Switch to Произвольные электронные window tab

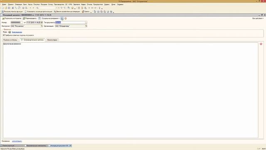pyautogui.click(x=36, y=146)
